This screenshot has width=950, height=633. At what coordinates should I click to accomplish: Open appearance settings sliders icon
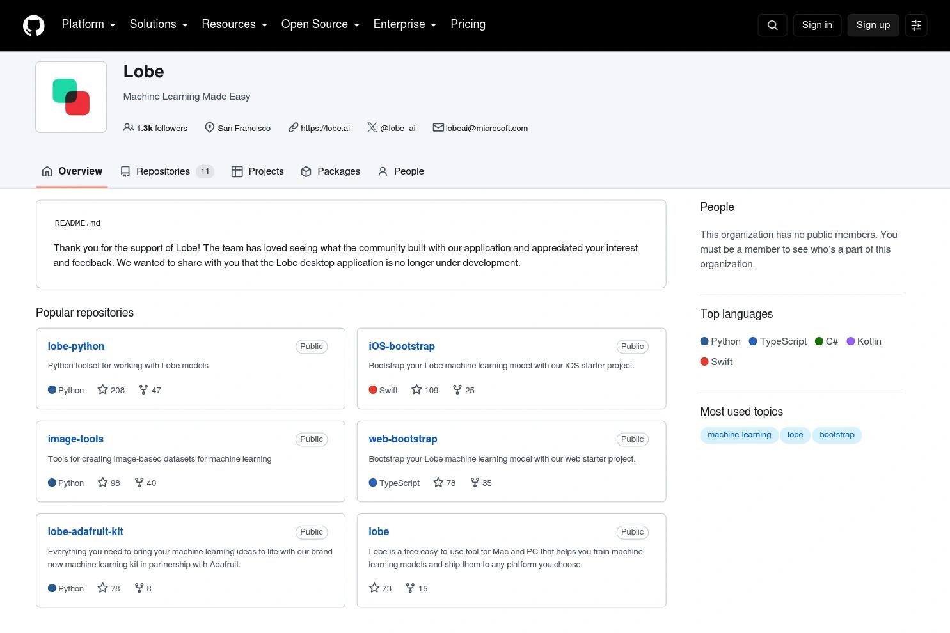(x=916, y=25)
